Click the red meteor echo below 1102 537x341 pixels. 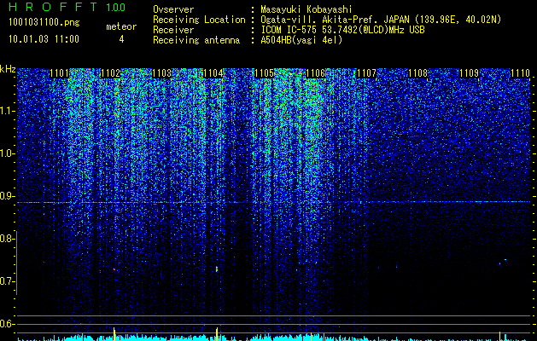pos(114,269)
